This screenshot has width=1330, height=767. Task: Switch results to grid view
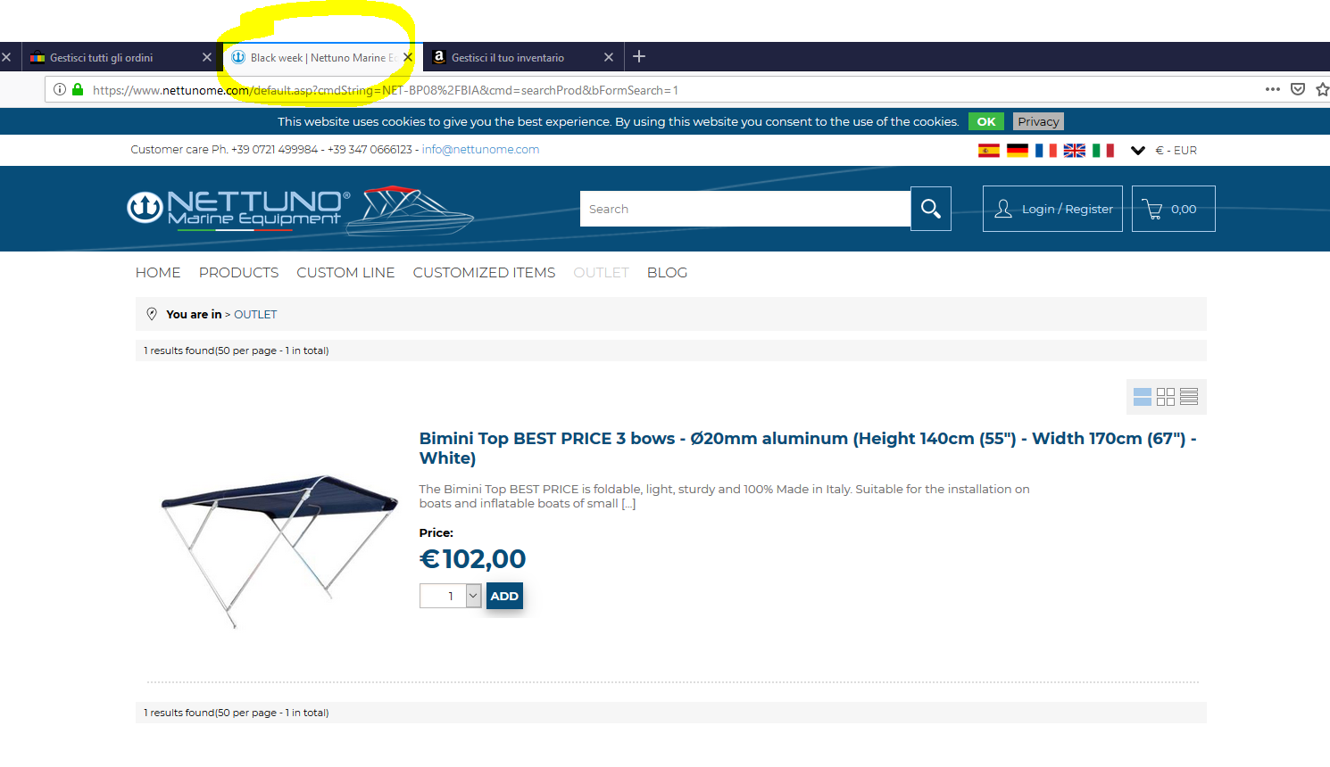click(1166, 397)
